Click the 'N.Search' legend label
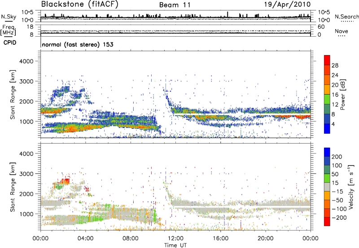Viewport: 359px width, 248px height. pos(346,17)
